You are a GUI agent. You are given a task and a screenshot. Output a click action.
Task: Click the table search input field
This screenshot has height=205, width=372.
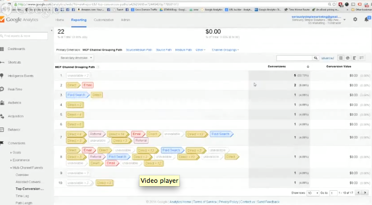[294, 58]
